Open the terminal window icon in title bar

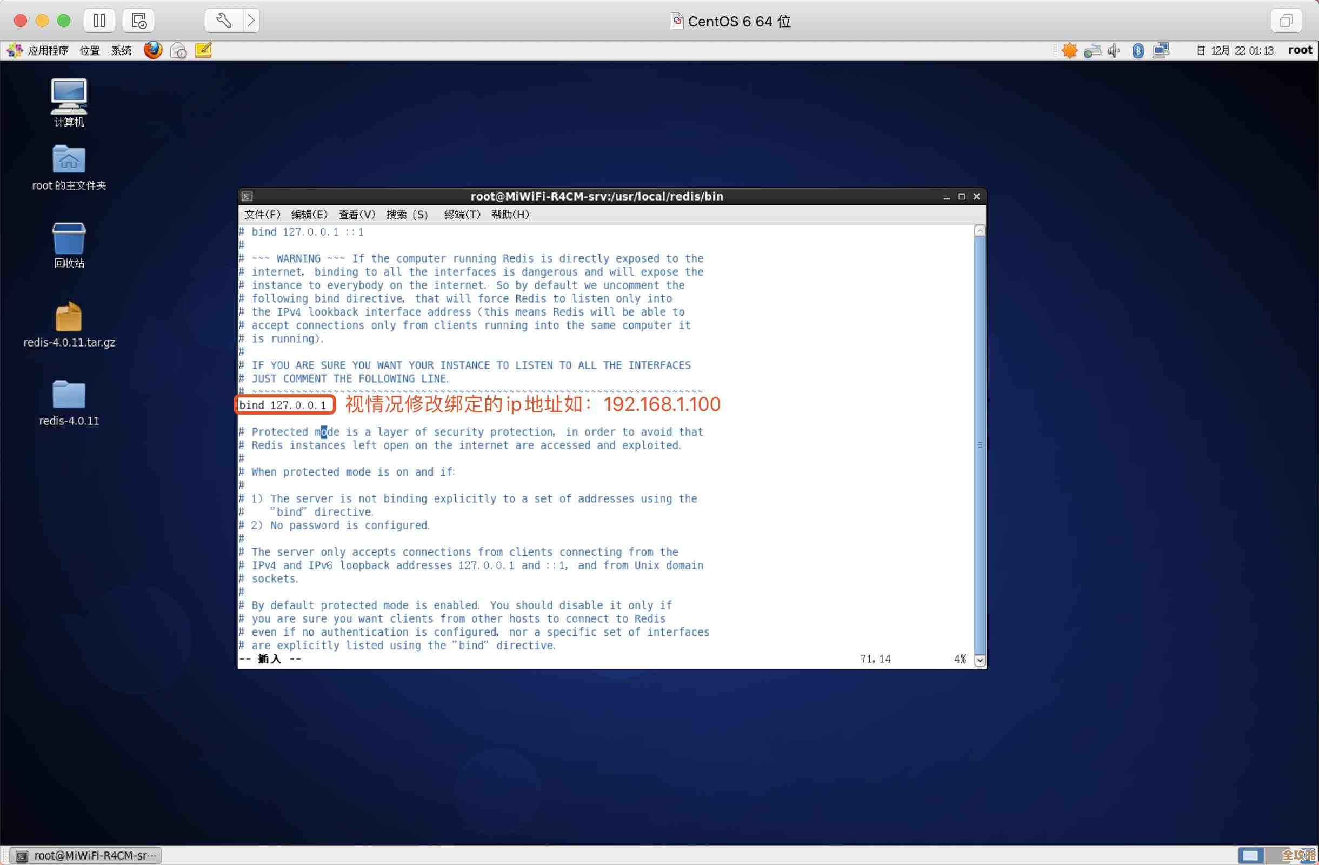click(x=247, y=196)
